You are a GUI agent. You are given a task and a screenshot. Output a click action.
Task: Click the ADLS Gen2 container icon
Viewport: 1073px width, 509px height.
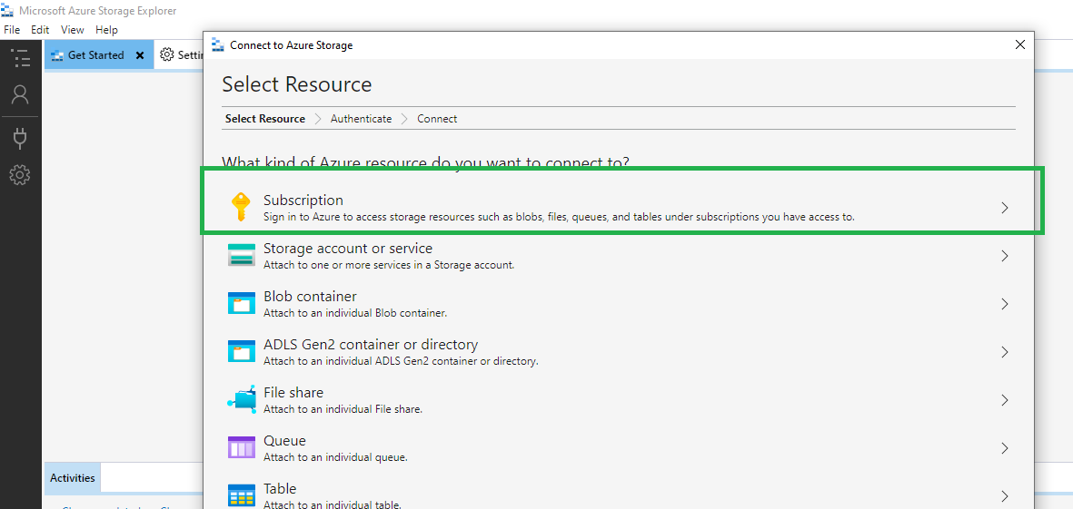(241, 351)
